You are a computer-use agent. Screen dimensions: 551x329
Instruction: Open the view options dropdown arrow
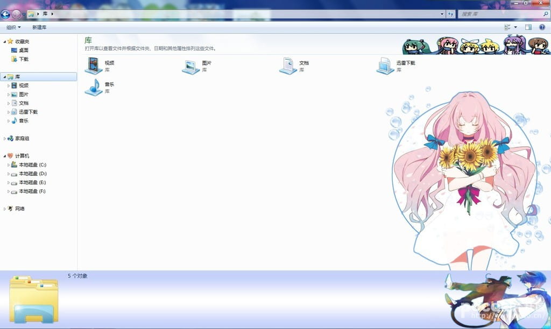515,27
